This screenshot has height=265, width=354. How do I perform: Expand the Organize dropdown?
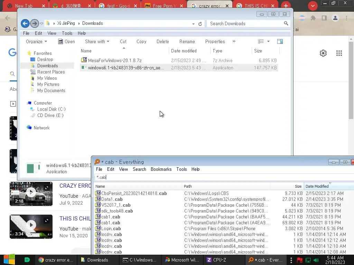click(x=36, y=41)
